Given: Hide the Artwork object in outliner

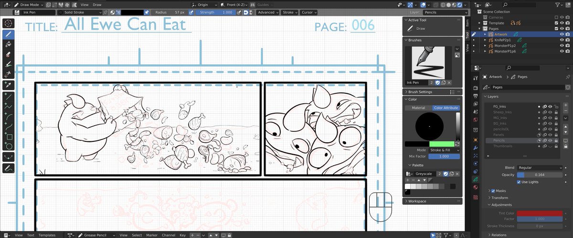Looking at the screenshot, I should 562,34.
